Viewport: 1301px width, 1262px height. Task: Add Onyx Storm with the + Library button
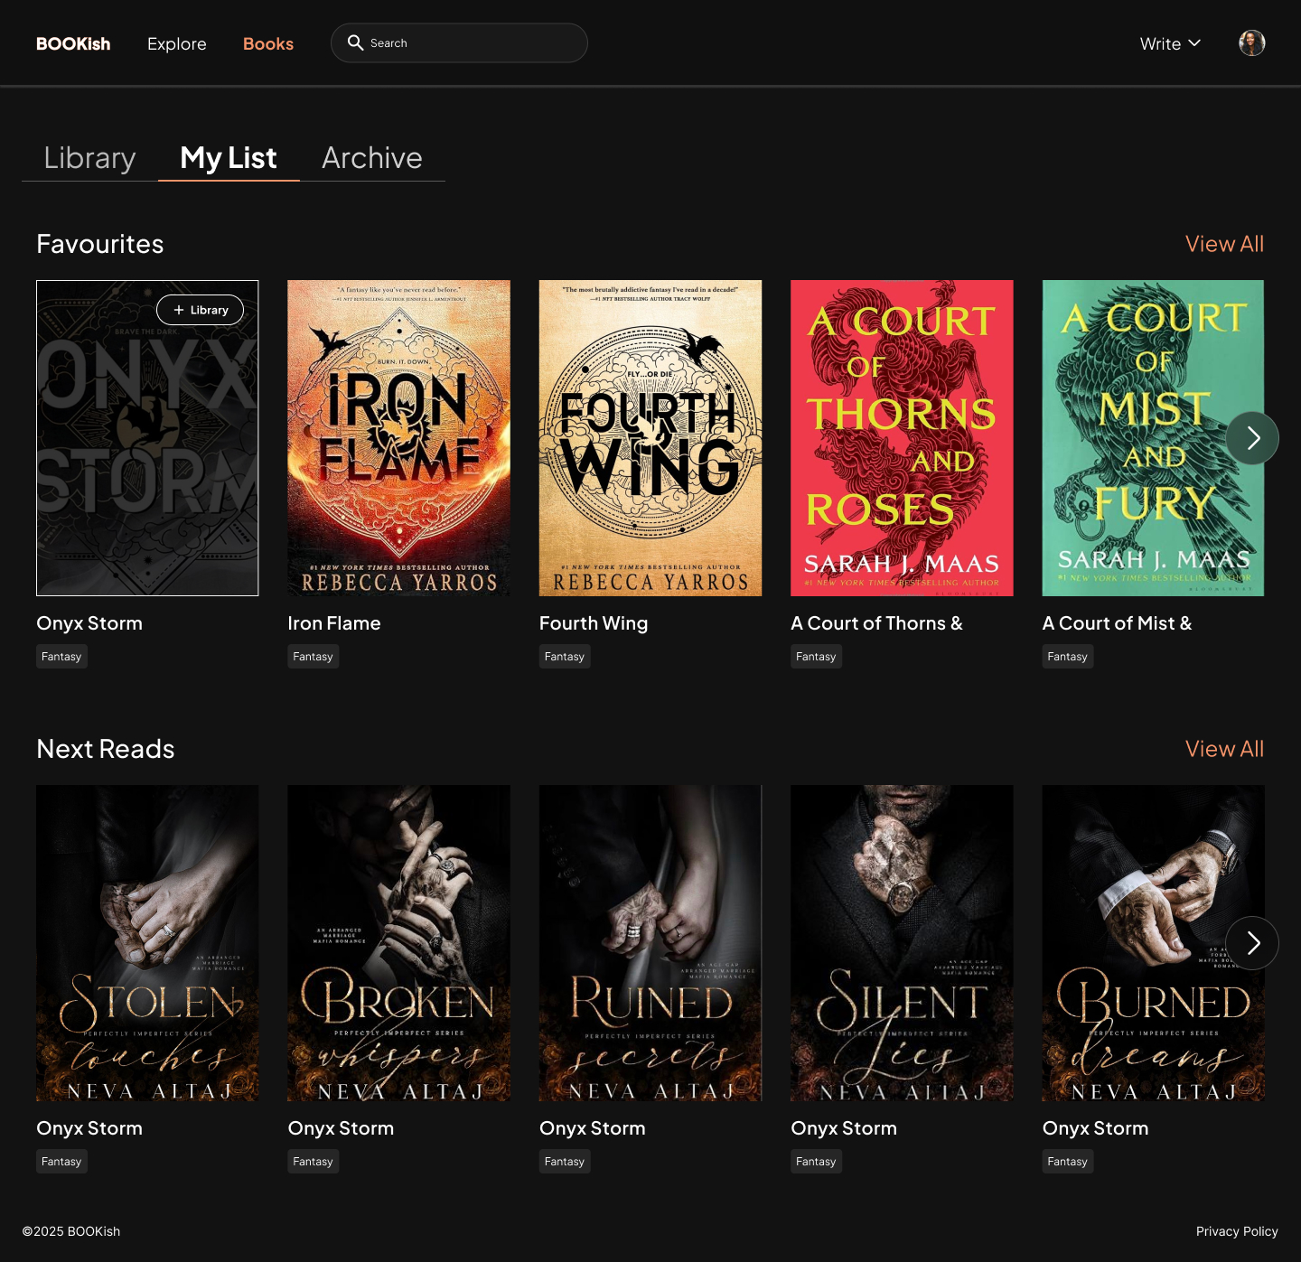(x=200, y=310)
